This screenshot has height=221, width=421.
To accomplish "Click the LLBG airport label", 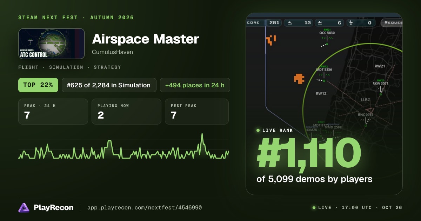I will (x=366, y=100).
